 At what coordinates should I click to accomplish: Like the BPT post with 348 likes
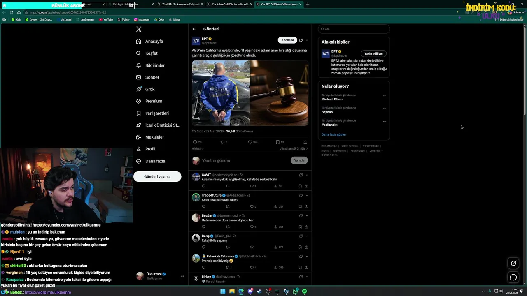(x=253, y=142)
